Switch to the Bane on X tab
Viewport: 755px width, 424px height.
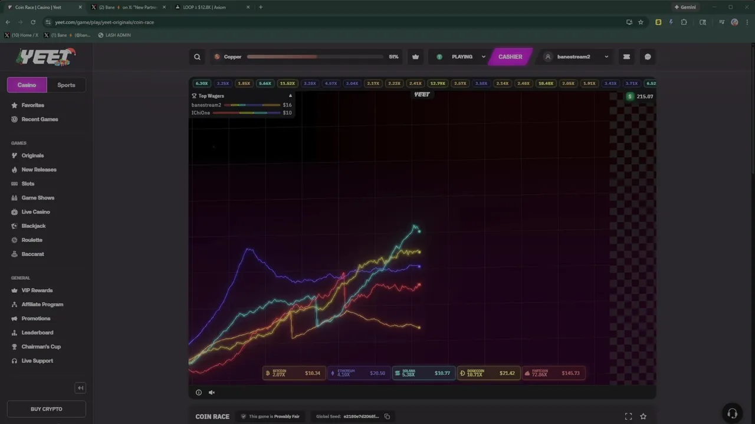(x=129, y=7)
